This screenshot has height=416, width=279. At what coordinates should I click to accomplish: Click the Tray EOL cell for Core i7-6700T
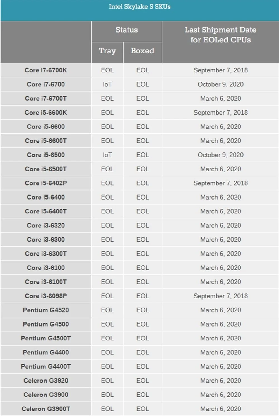pos(107,98)
